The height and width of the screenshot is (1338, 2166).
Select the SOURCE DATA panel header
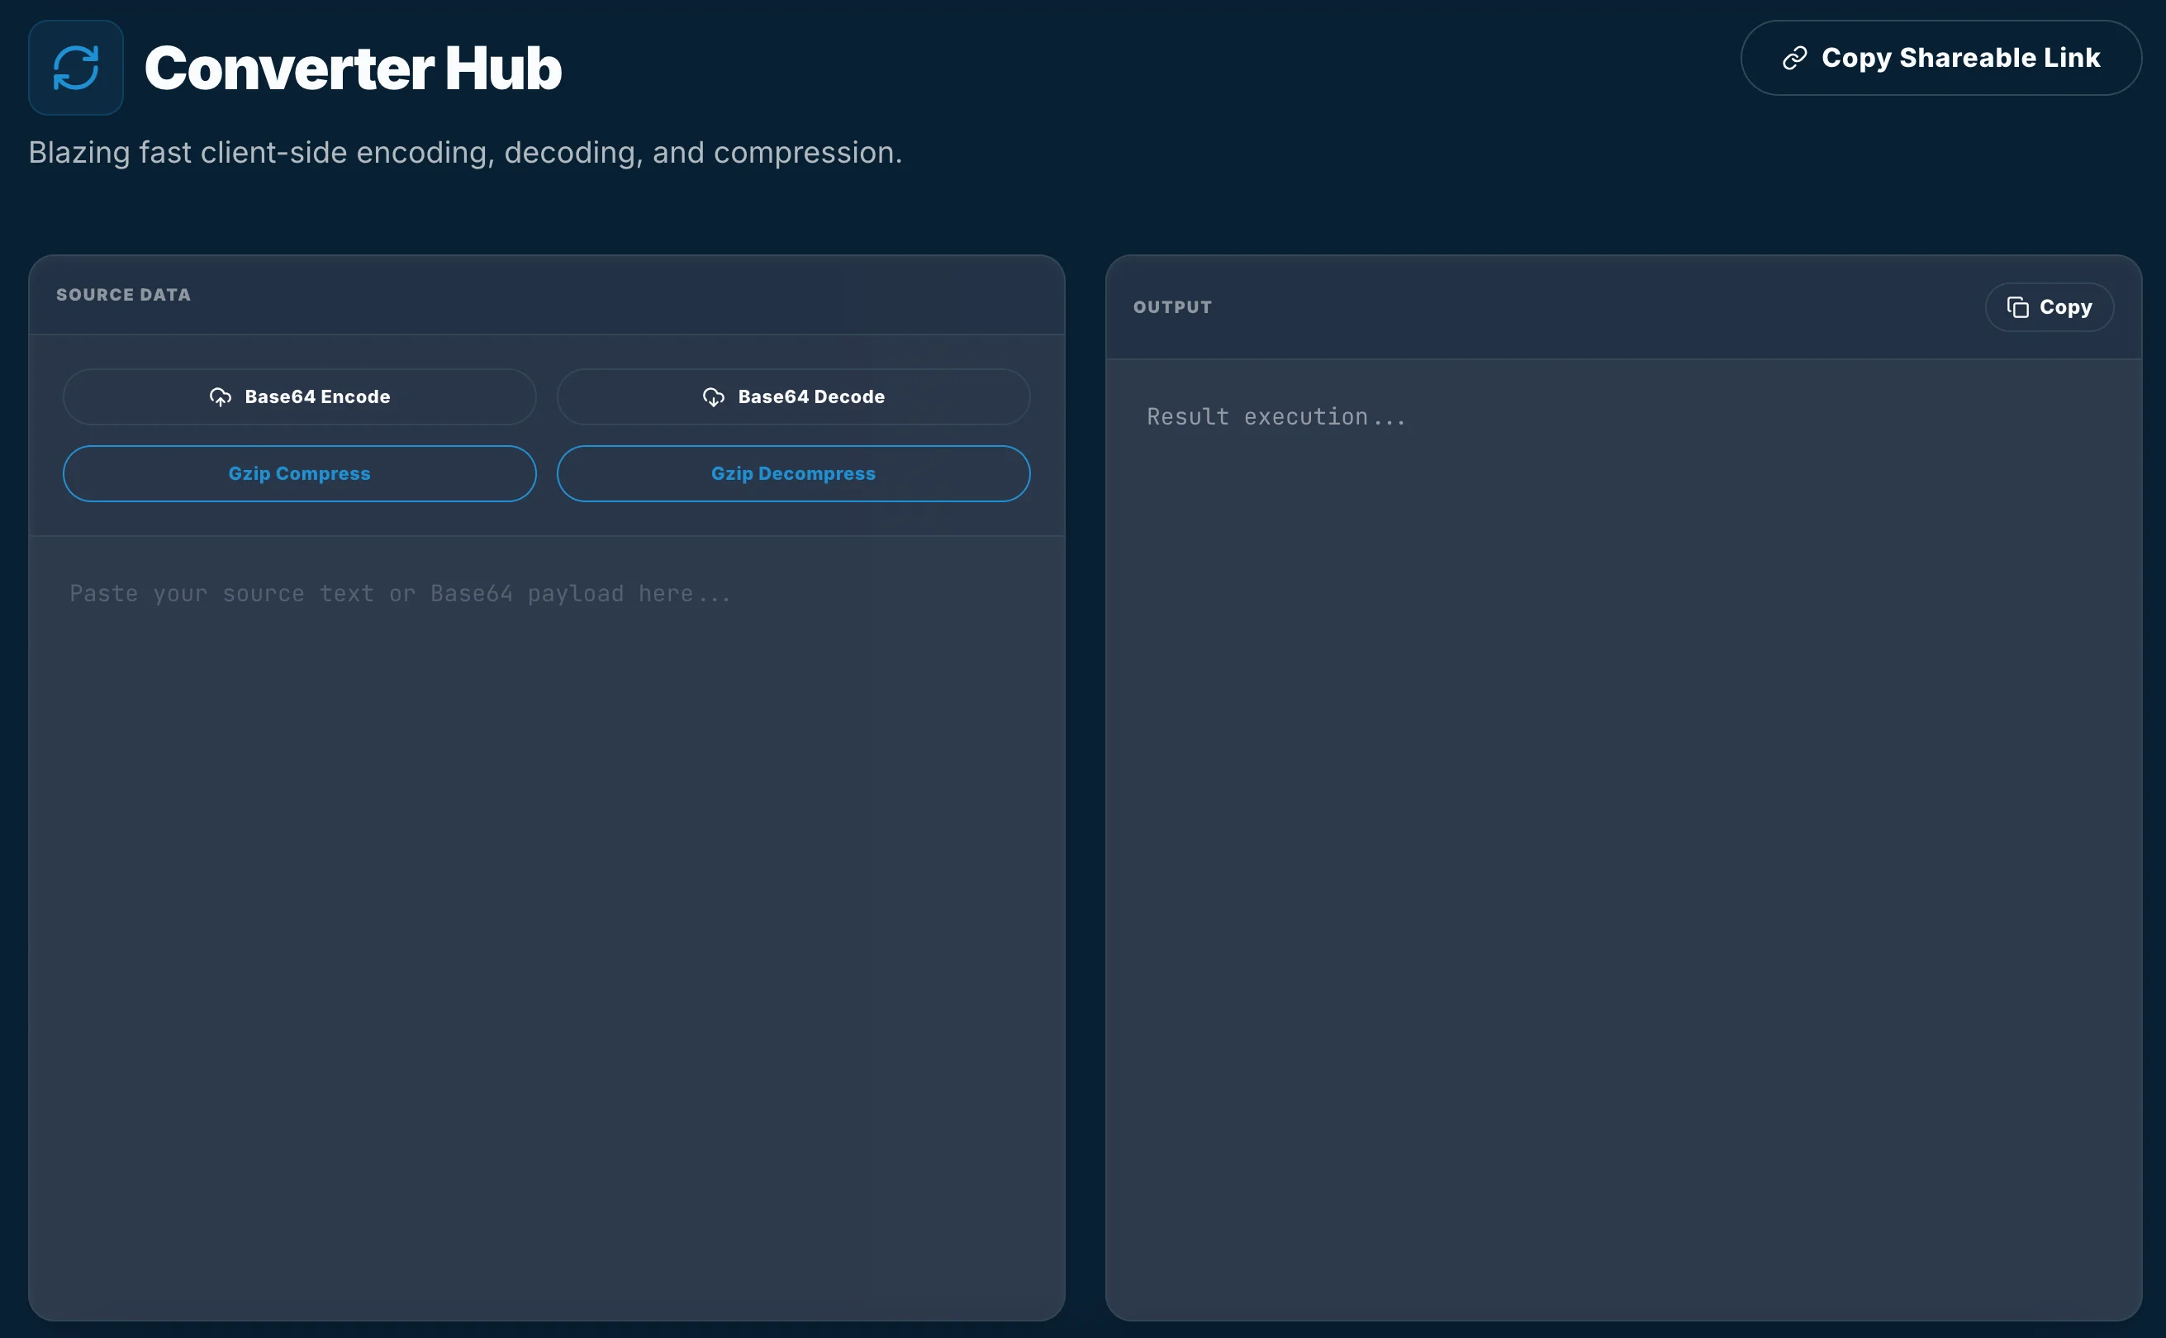[123, 295]
